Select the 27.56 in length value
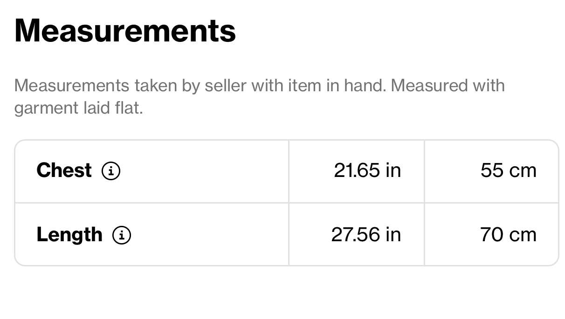The width and height of the screenshot is (565, 319). coord(366,235)
